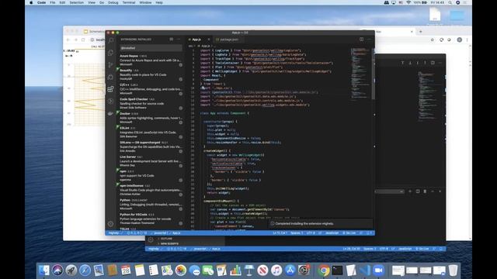The height and width of the screenshot is (279, 497).
Task: Open Google Chrome from the dock
Action: coord(323,270)
